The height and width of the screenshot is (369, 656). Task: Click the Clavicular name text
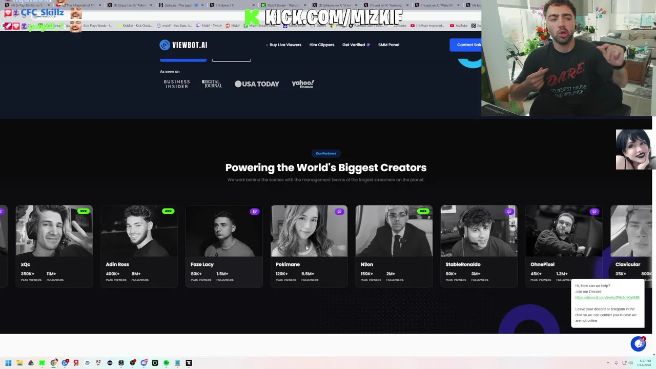tap(628, 264)
